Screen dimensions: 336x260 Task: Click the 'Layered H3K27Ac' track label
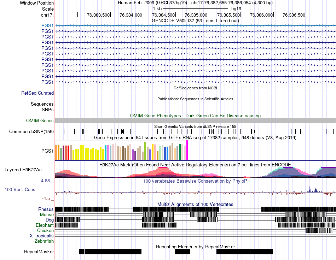(x=23, y=170)
